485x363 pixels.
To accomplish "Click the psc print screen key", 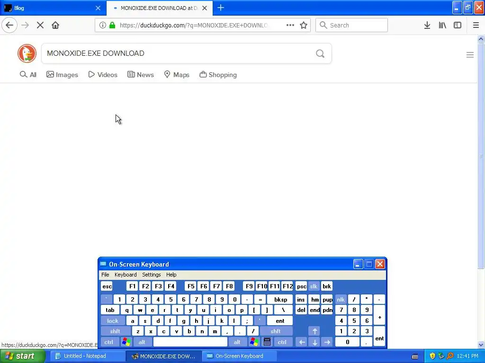I will [x=301, y=286].
